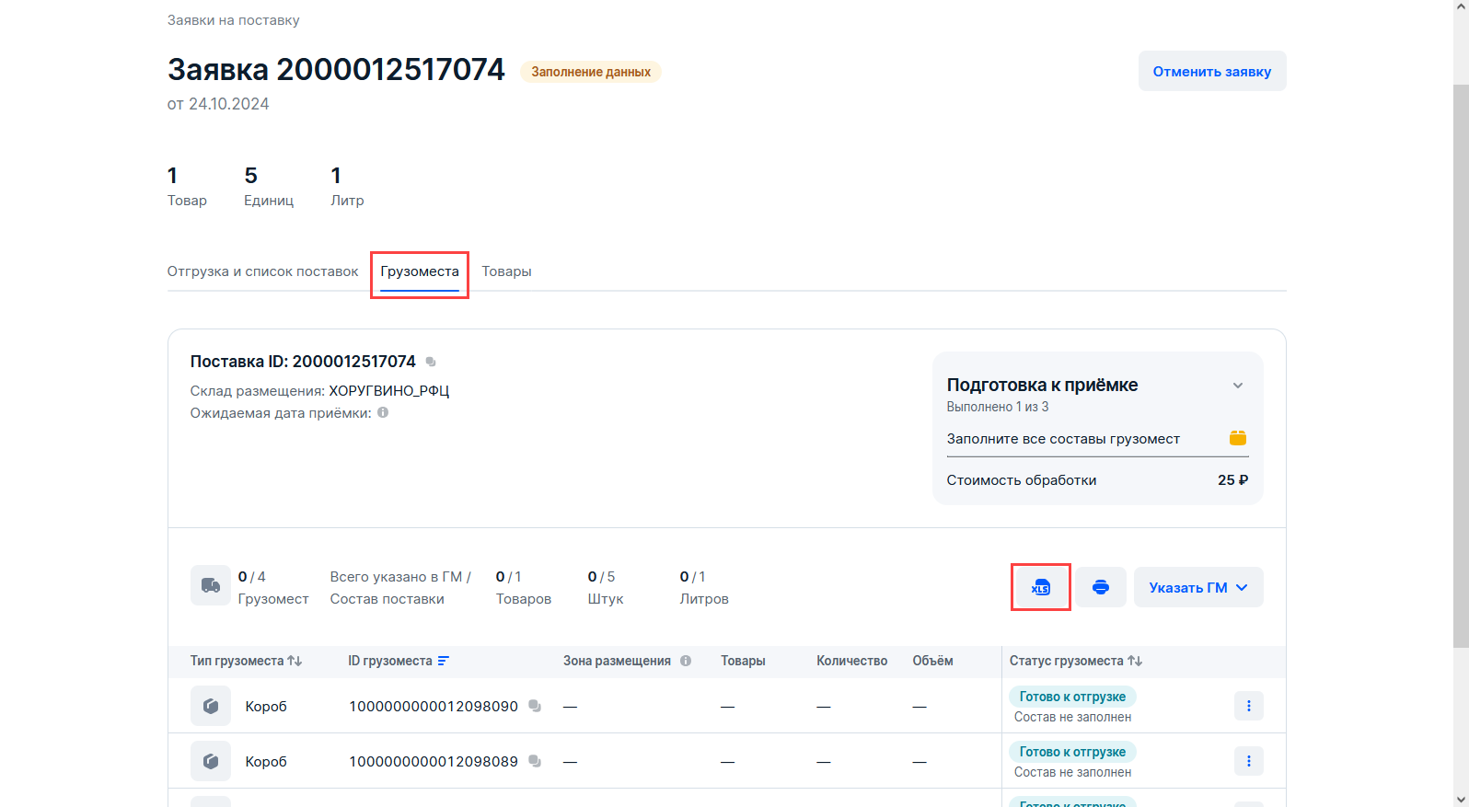Open actions menu for box ending 8089

tap(1248, 761)
